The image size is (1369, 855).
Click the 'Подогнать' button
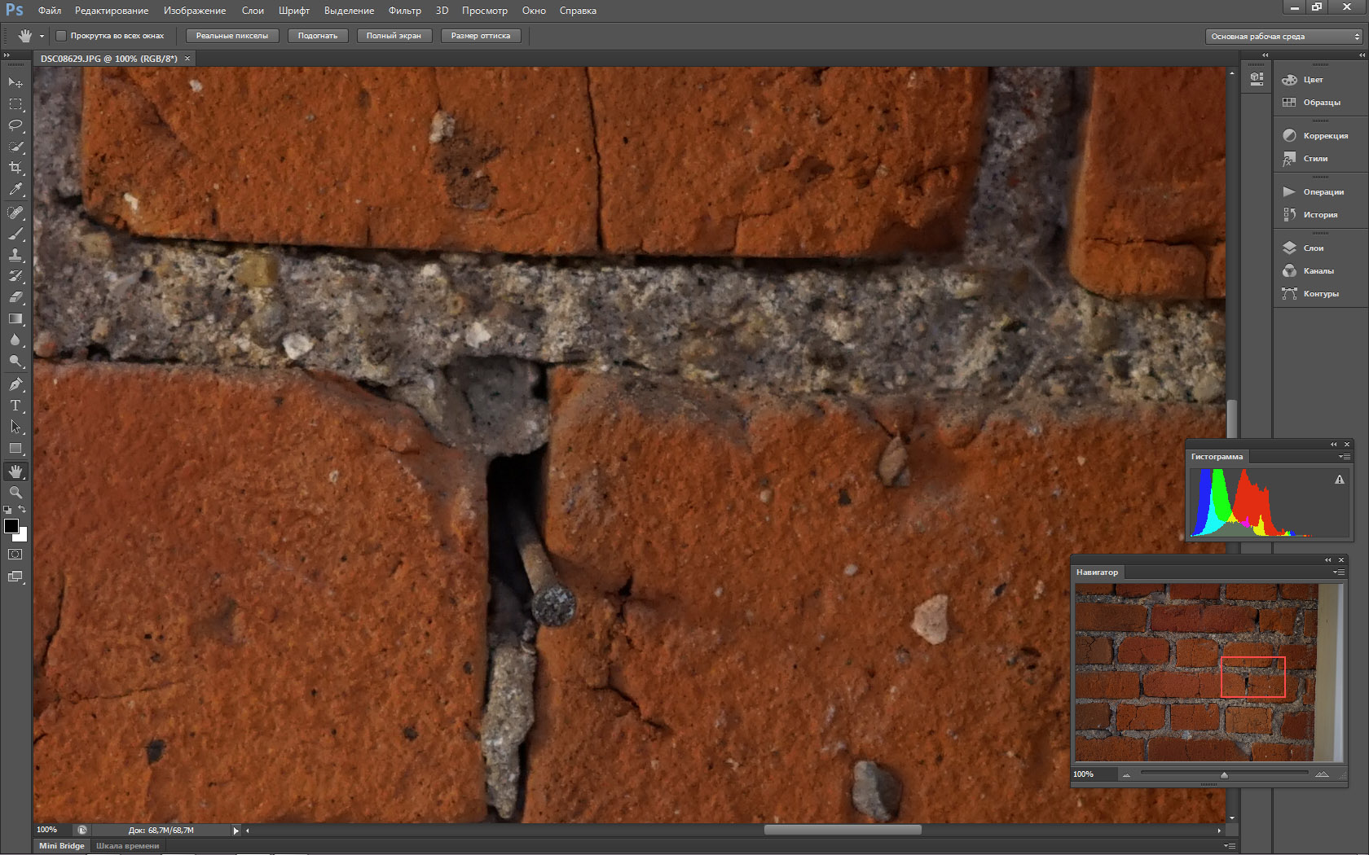pyautogui.click(x=318, y=36)
